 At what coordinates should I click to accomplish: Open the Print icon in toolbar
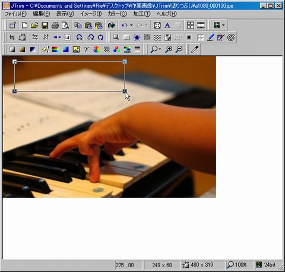[x=55, y=26]
